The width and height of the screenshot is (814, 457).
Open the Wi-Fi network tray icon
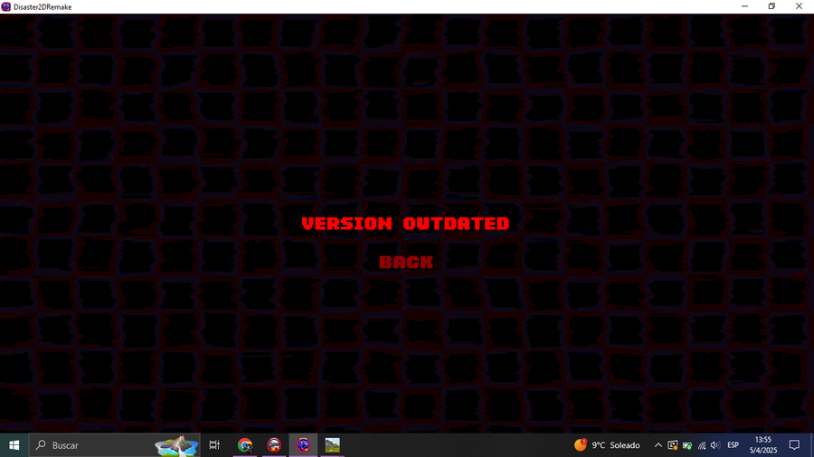(x=701, y=445)
